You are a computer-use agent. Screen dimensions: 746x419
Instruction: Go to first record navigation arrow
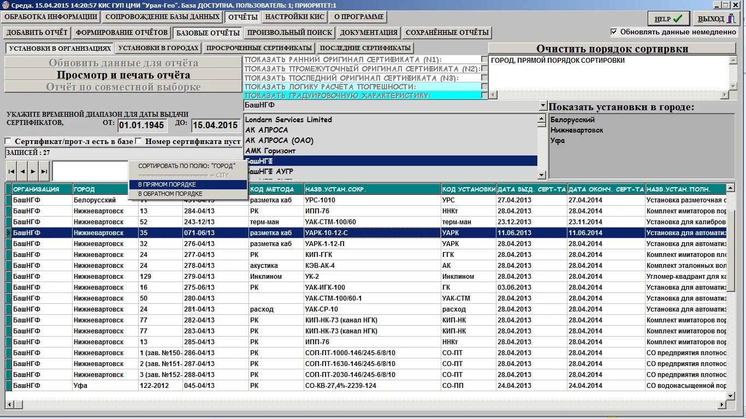tap(11, 171)
